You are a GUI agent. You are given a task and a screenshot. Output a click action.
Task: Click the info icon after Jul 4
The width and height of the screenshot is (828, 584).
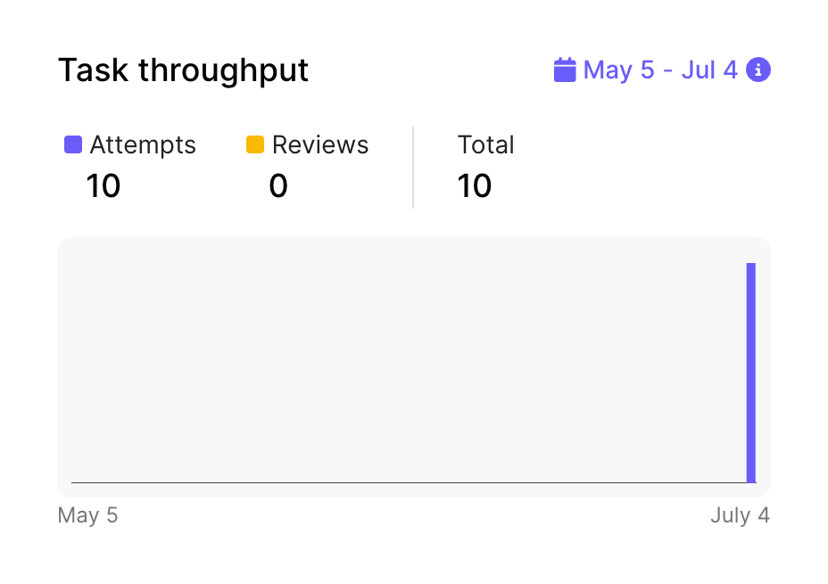758,70
